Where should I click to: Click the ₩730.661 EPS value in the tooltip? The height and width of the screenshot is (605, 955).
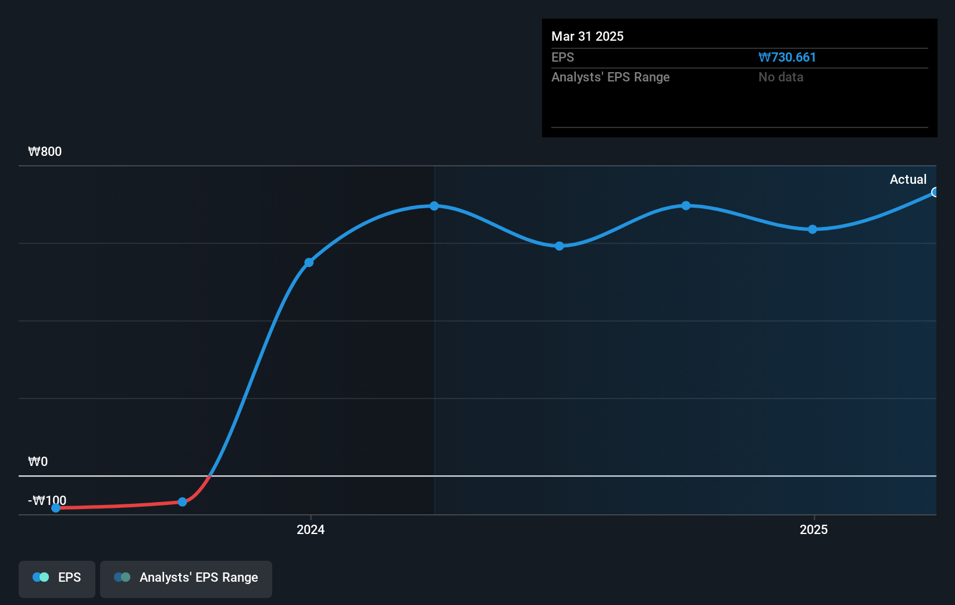tap(787, 57)
